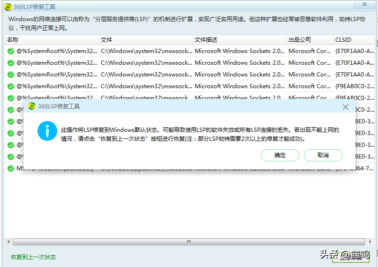Close the 360LSP修复工具 warning dialog

click(x=346, y=107)
